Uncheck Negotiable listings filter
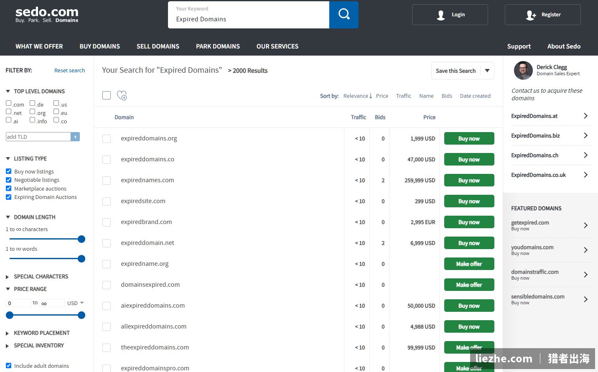 point(8,180)
